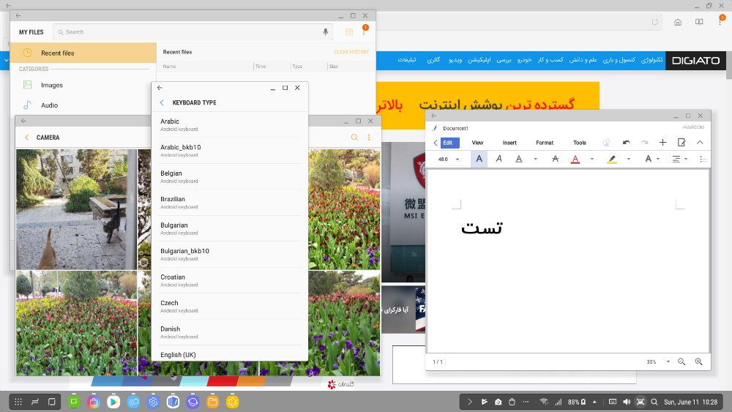Screen dimensions: 732x412
Task: Open the apps grid in the taskbar
Action: 18,402
